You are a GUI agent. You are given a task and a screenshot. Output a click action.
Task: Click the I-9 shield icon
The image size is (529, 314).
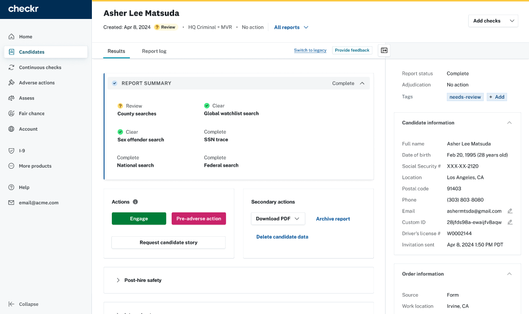coord(12,151)
